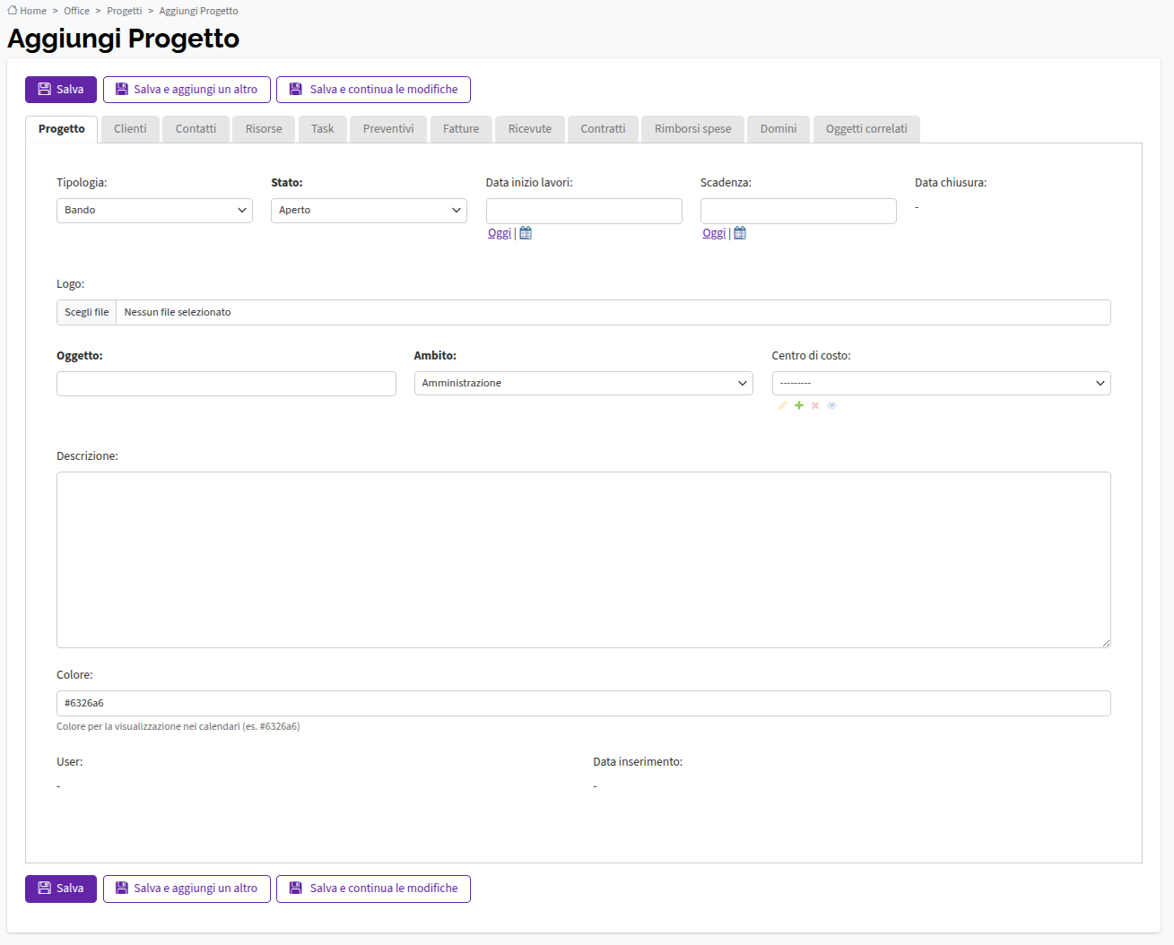Click the Colore field with #6326a6
Viewport: 1174px width, 945px height.
point(583,704)
